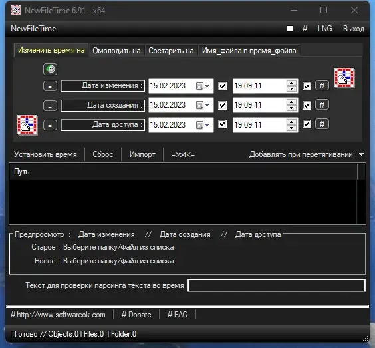Open the calendar dropdown for Дата изменения
Viewport: 375px width, 348px height.
(x=203, y=86)
